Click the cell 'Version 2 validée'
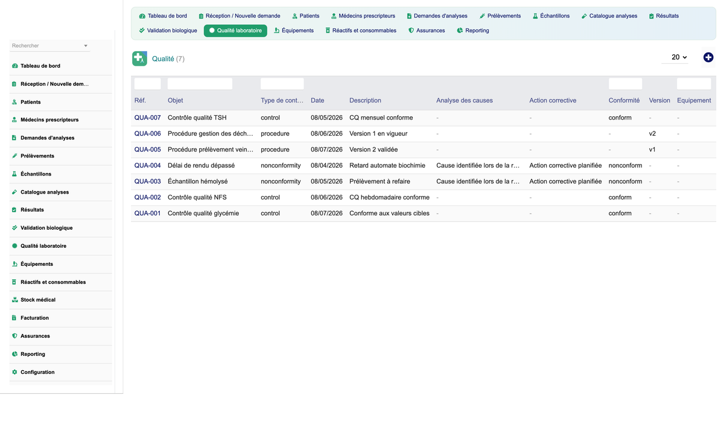 click(373, 150)
